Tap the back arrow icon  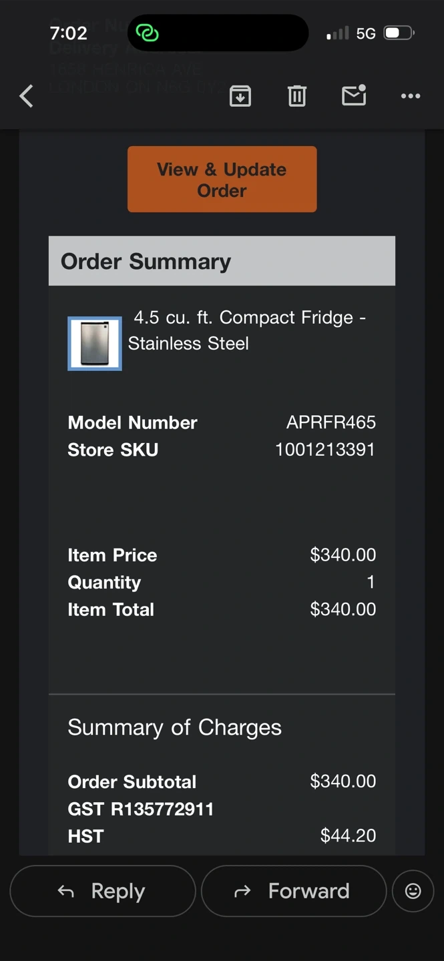(26, 96)
